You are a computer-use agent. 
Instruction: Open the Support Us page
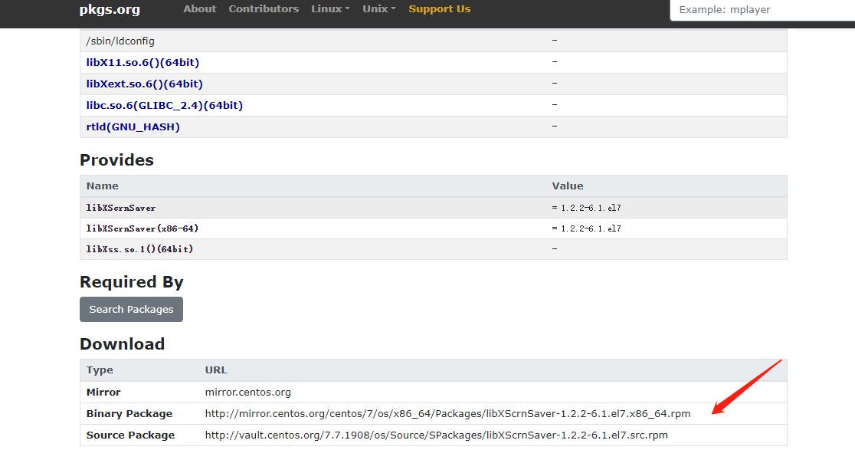[439, 8]
